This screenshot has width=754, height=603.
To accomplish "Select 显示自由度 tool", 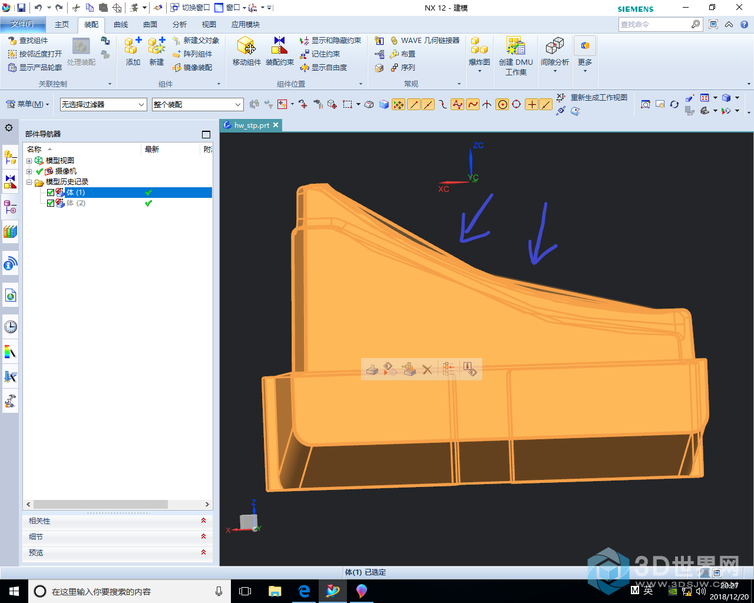I will pos(323,68).
